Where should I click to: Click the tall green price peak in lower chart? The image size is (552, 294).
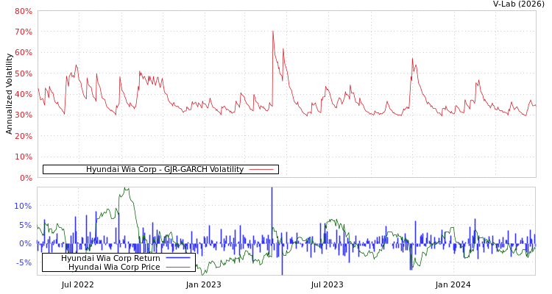tap(126, 190)
